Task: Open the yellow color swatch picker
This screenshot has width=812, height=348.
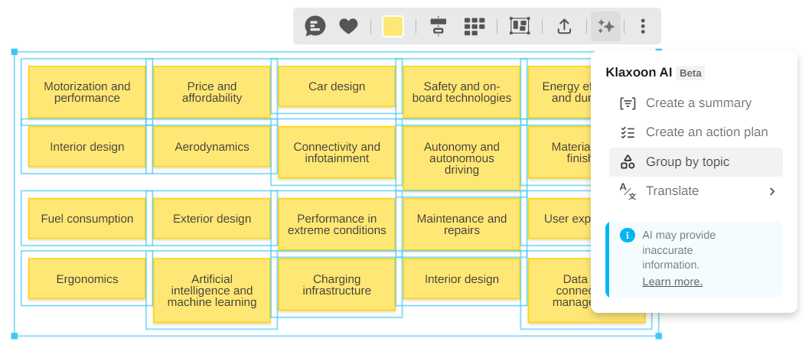Action: tap(393, 27)
